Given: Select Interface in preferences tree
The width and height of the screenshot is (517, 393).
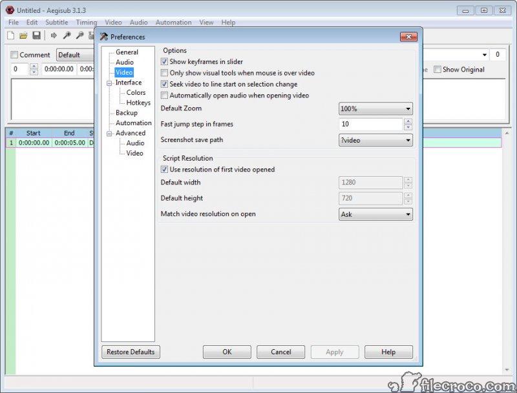Looking at the screenshot, I should (129, 83).
